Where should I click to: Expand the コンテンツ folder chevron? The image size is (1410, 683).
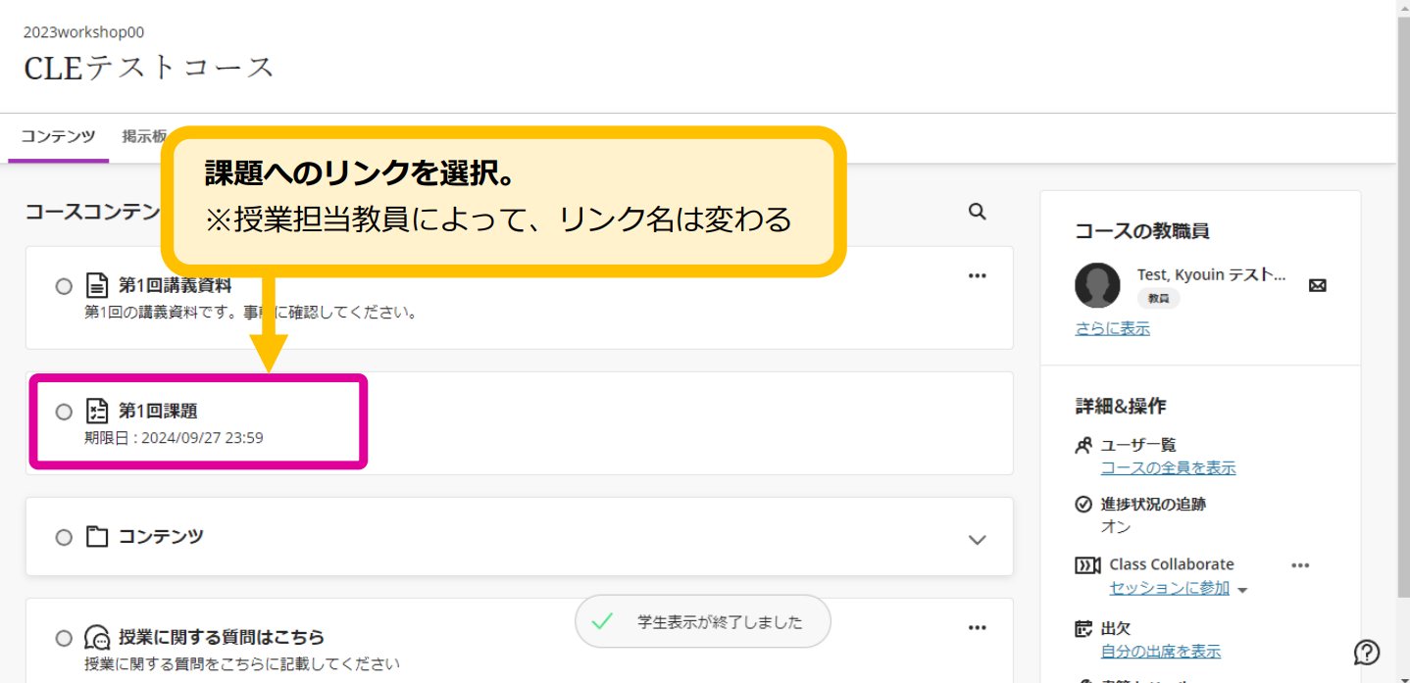[x=977, y=540]
